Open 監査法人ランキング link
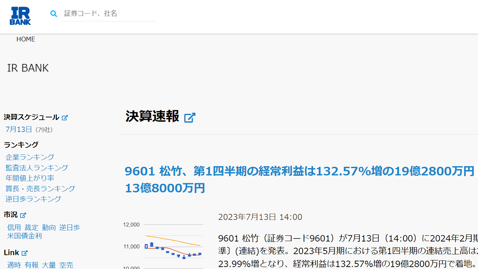The width and height of the screenshot is (478, 269). point(37,168)
